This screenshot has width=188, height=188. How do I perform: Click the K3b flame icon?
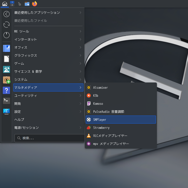[89, 96]
